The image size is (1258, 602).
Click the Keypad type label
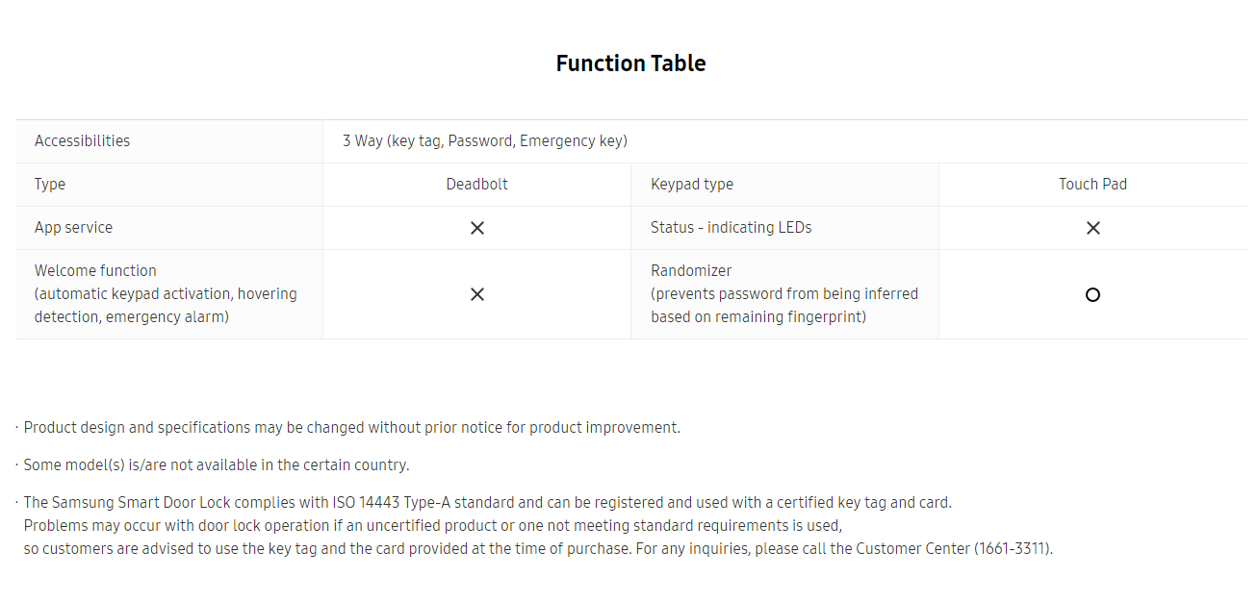692,185
